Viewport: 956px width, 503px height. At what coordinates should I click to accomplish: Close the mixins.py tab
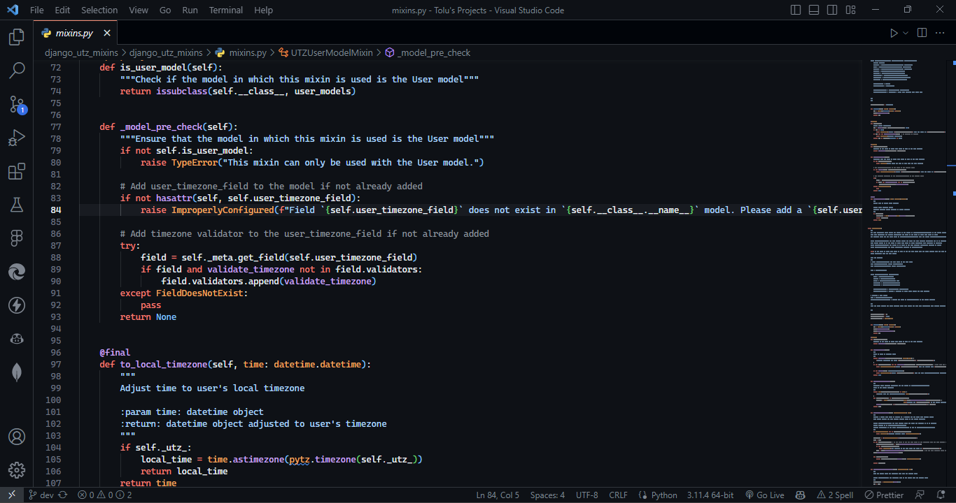107,33
